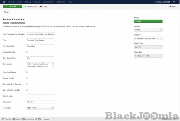180x121 pixels.
Task: Open the Extensions menu
Action: [60, 2]
